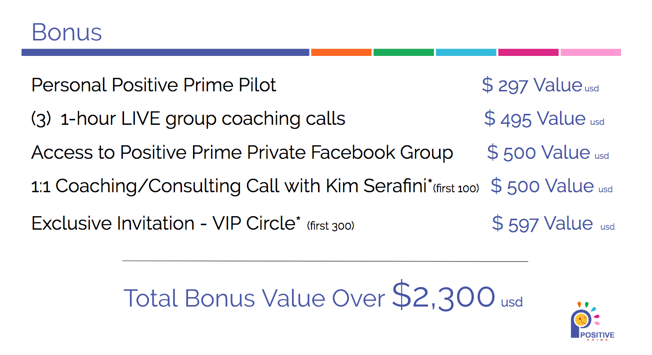Click the light pink header bar segment
This screenshot has height=355, width=652.
(x=590, y=52)
